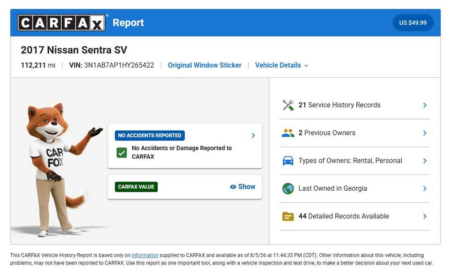Open the Last Owned in Georgia chevron
Screen dimensions: 451x272
pyautogui.click(x=425, y=189)
